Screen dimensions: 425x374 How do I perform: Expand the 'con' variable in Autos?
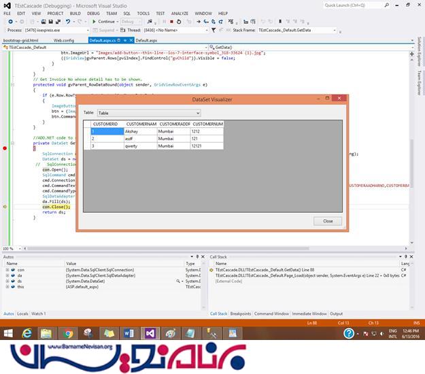6,270
